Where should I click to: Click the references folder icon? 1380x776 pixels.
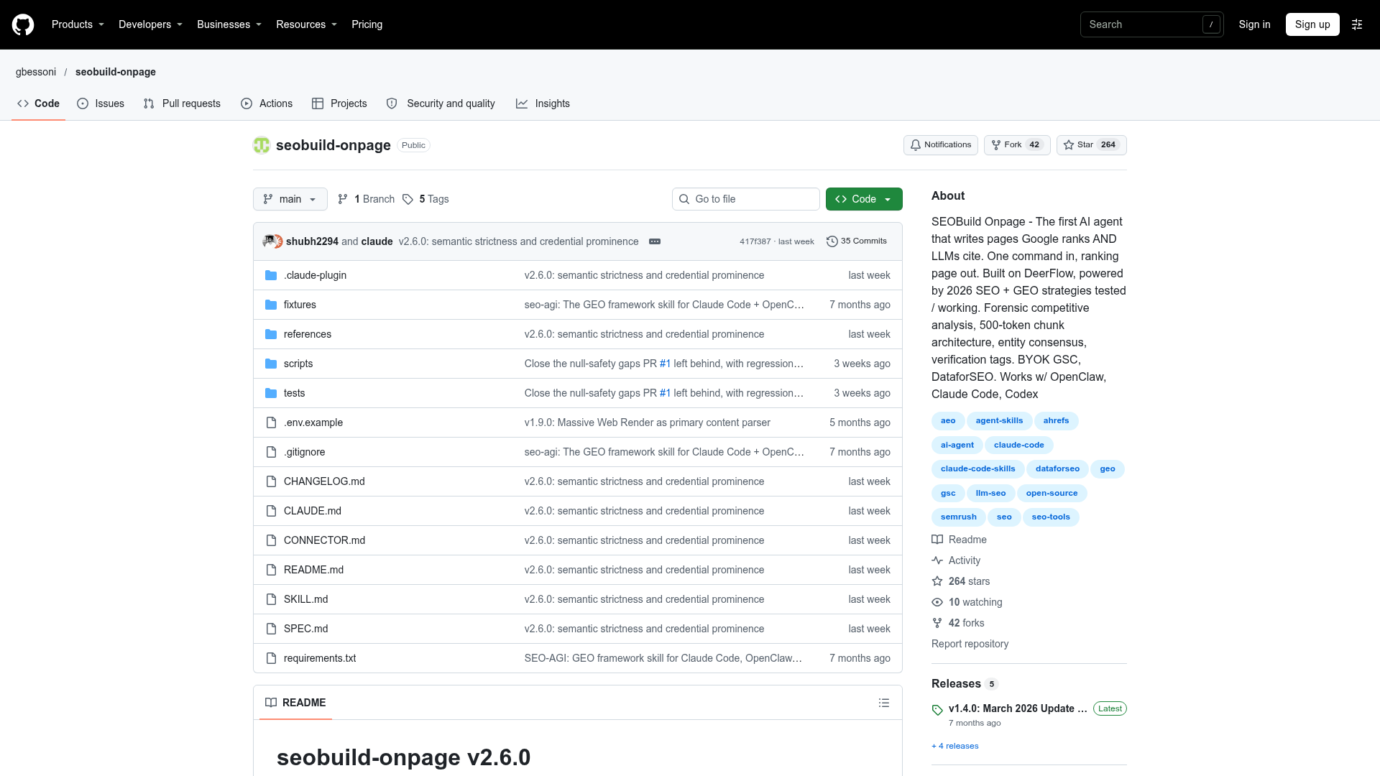tap(271, 334)
